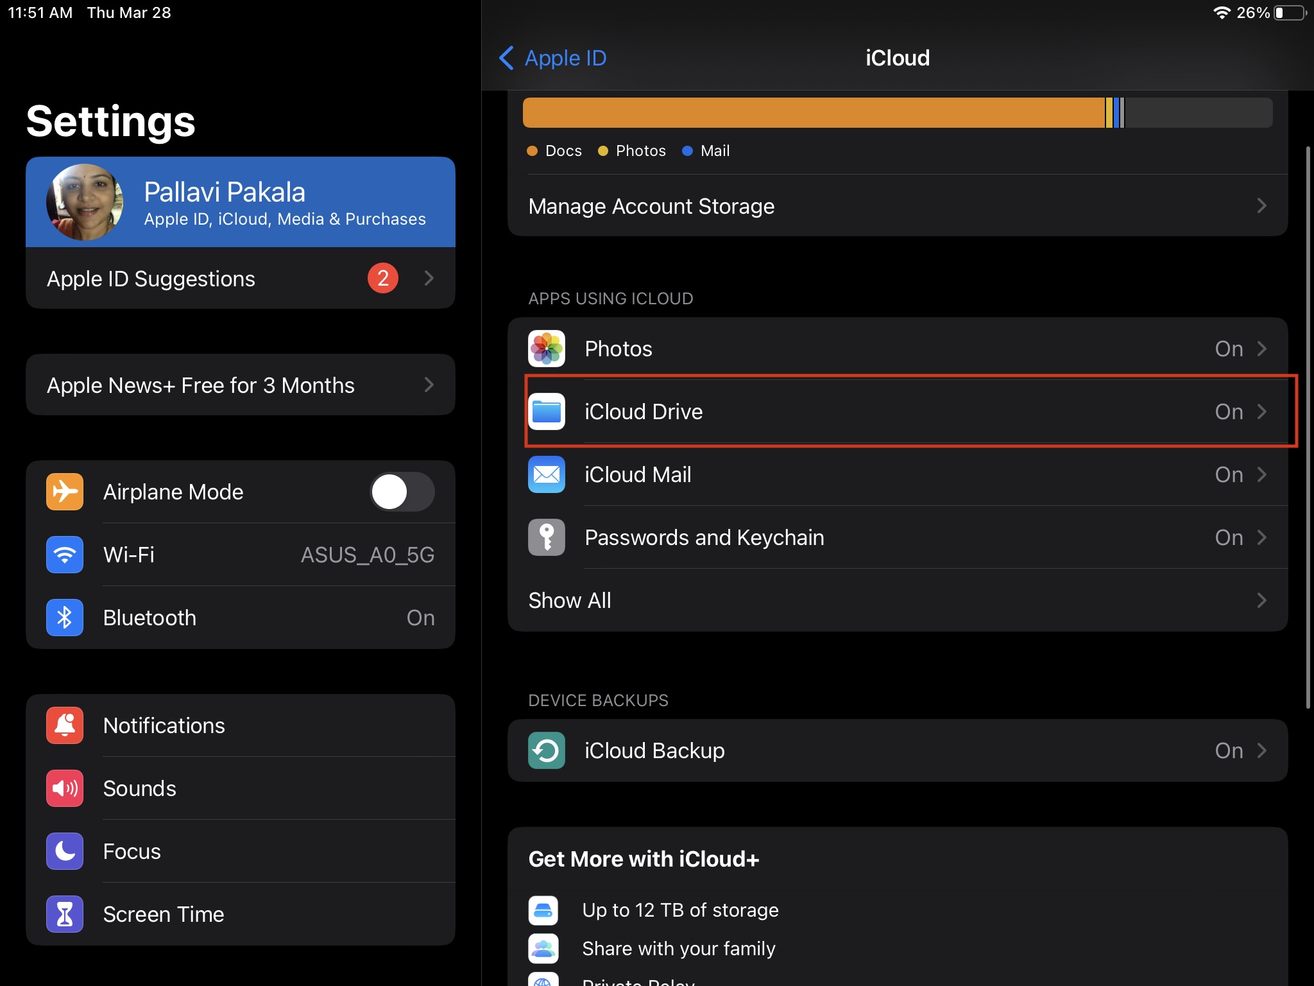Tap the Photos app icon
Viewport: 1314px width, 986px height.
[546, 349]
